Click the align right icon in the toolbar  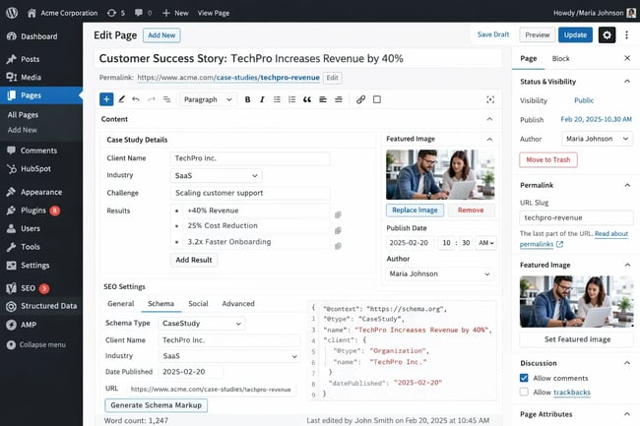339,99
